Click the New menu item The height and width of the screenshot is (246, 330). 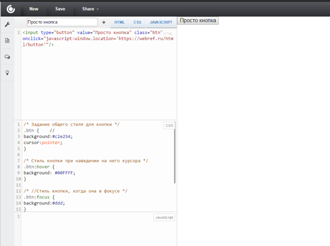tap(33, 9)
